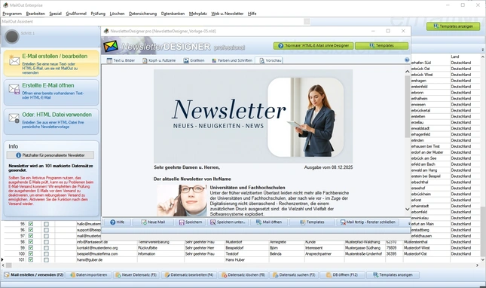Screen dimensions: 486x288
Task: Click the woman with glasses article image
Action: (x=182, y=201)
